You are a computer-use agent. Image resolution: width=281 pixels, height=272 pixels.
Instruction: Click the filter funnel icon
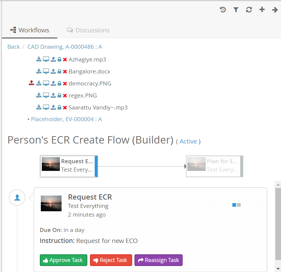[x=236, y=10]
